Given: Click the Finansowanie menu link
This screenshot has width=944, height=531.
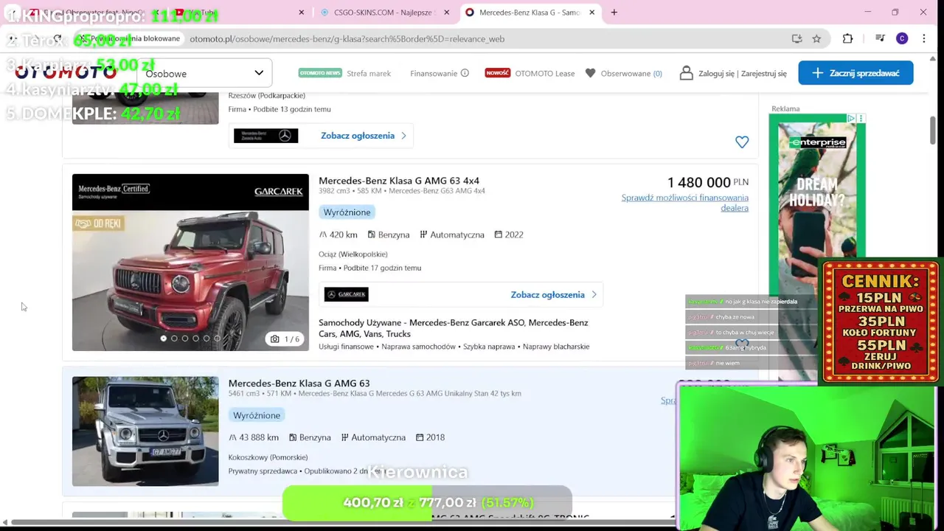Looking at the screenshot, I should (434, 73).
